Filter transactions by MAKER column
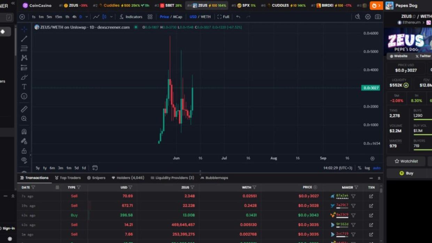 pos(356,187)
